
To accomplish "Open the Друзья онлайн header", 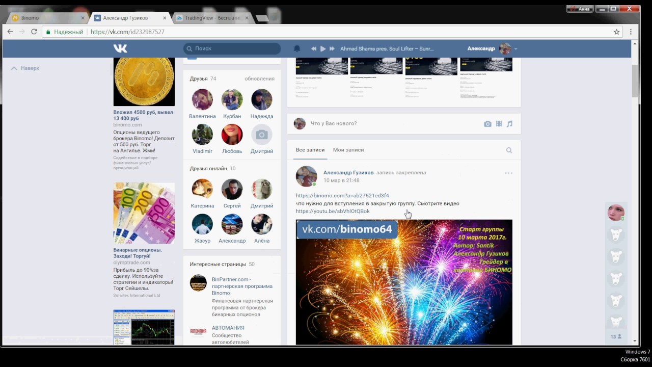I will pyautogui.click(x=208, y=169).
